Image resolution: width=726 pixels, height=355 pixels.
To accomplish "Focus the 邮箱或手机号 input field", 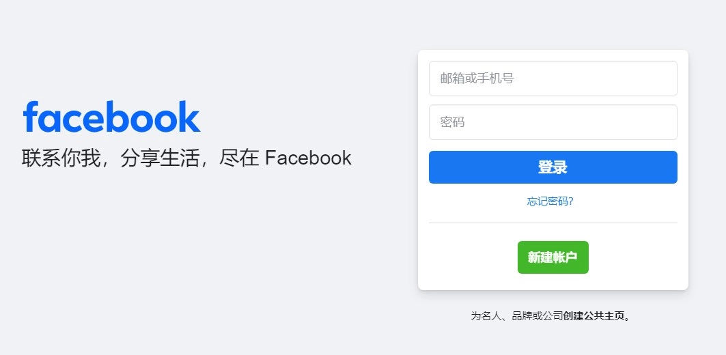I will (x=553, y=79).
